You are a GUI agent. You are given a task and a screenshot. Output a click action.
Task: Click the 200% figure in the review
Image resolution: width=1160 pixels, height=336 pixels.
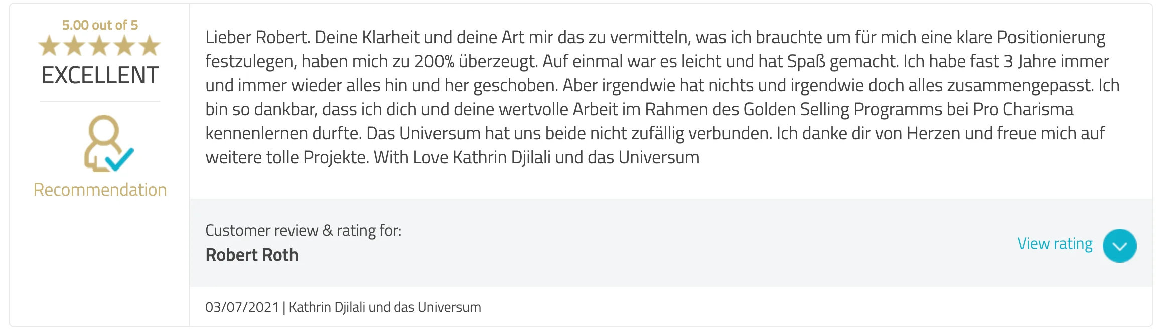[434, 62]
